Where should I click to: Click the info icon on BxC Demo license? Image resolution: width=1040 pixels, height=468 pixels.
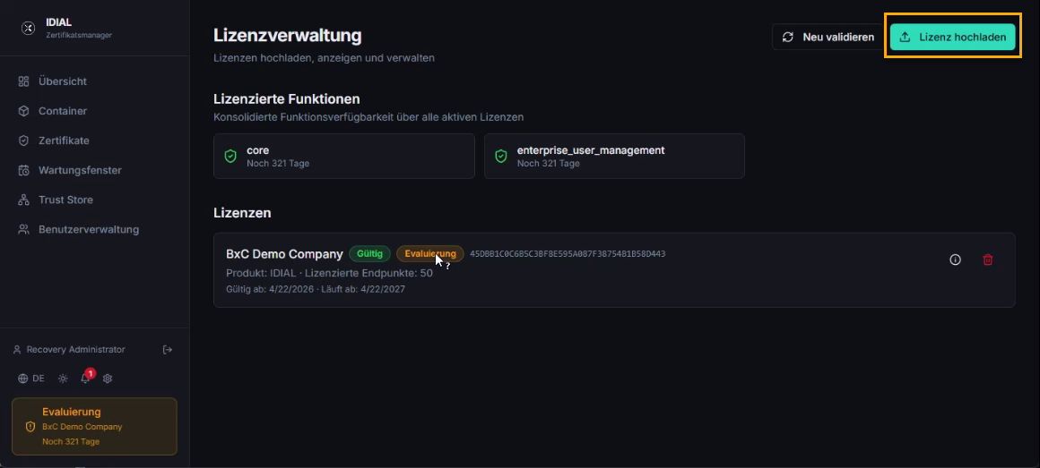tap(955, 260)
